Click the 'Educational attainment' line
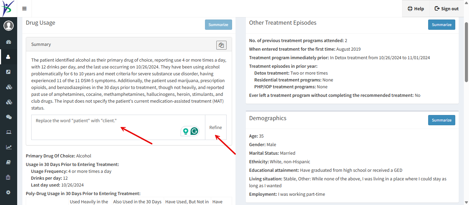The width and height of the screenshot is (469, 205). coord(326,170)
